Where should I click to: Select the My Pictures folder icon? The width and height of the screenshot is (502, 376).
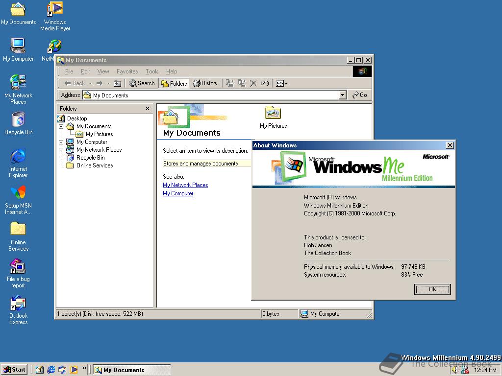click(273, 117)
